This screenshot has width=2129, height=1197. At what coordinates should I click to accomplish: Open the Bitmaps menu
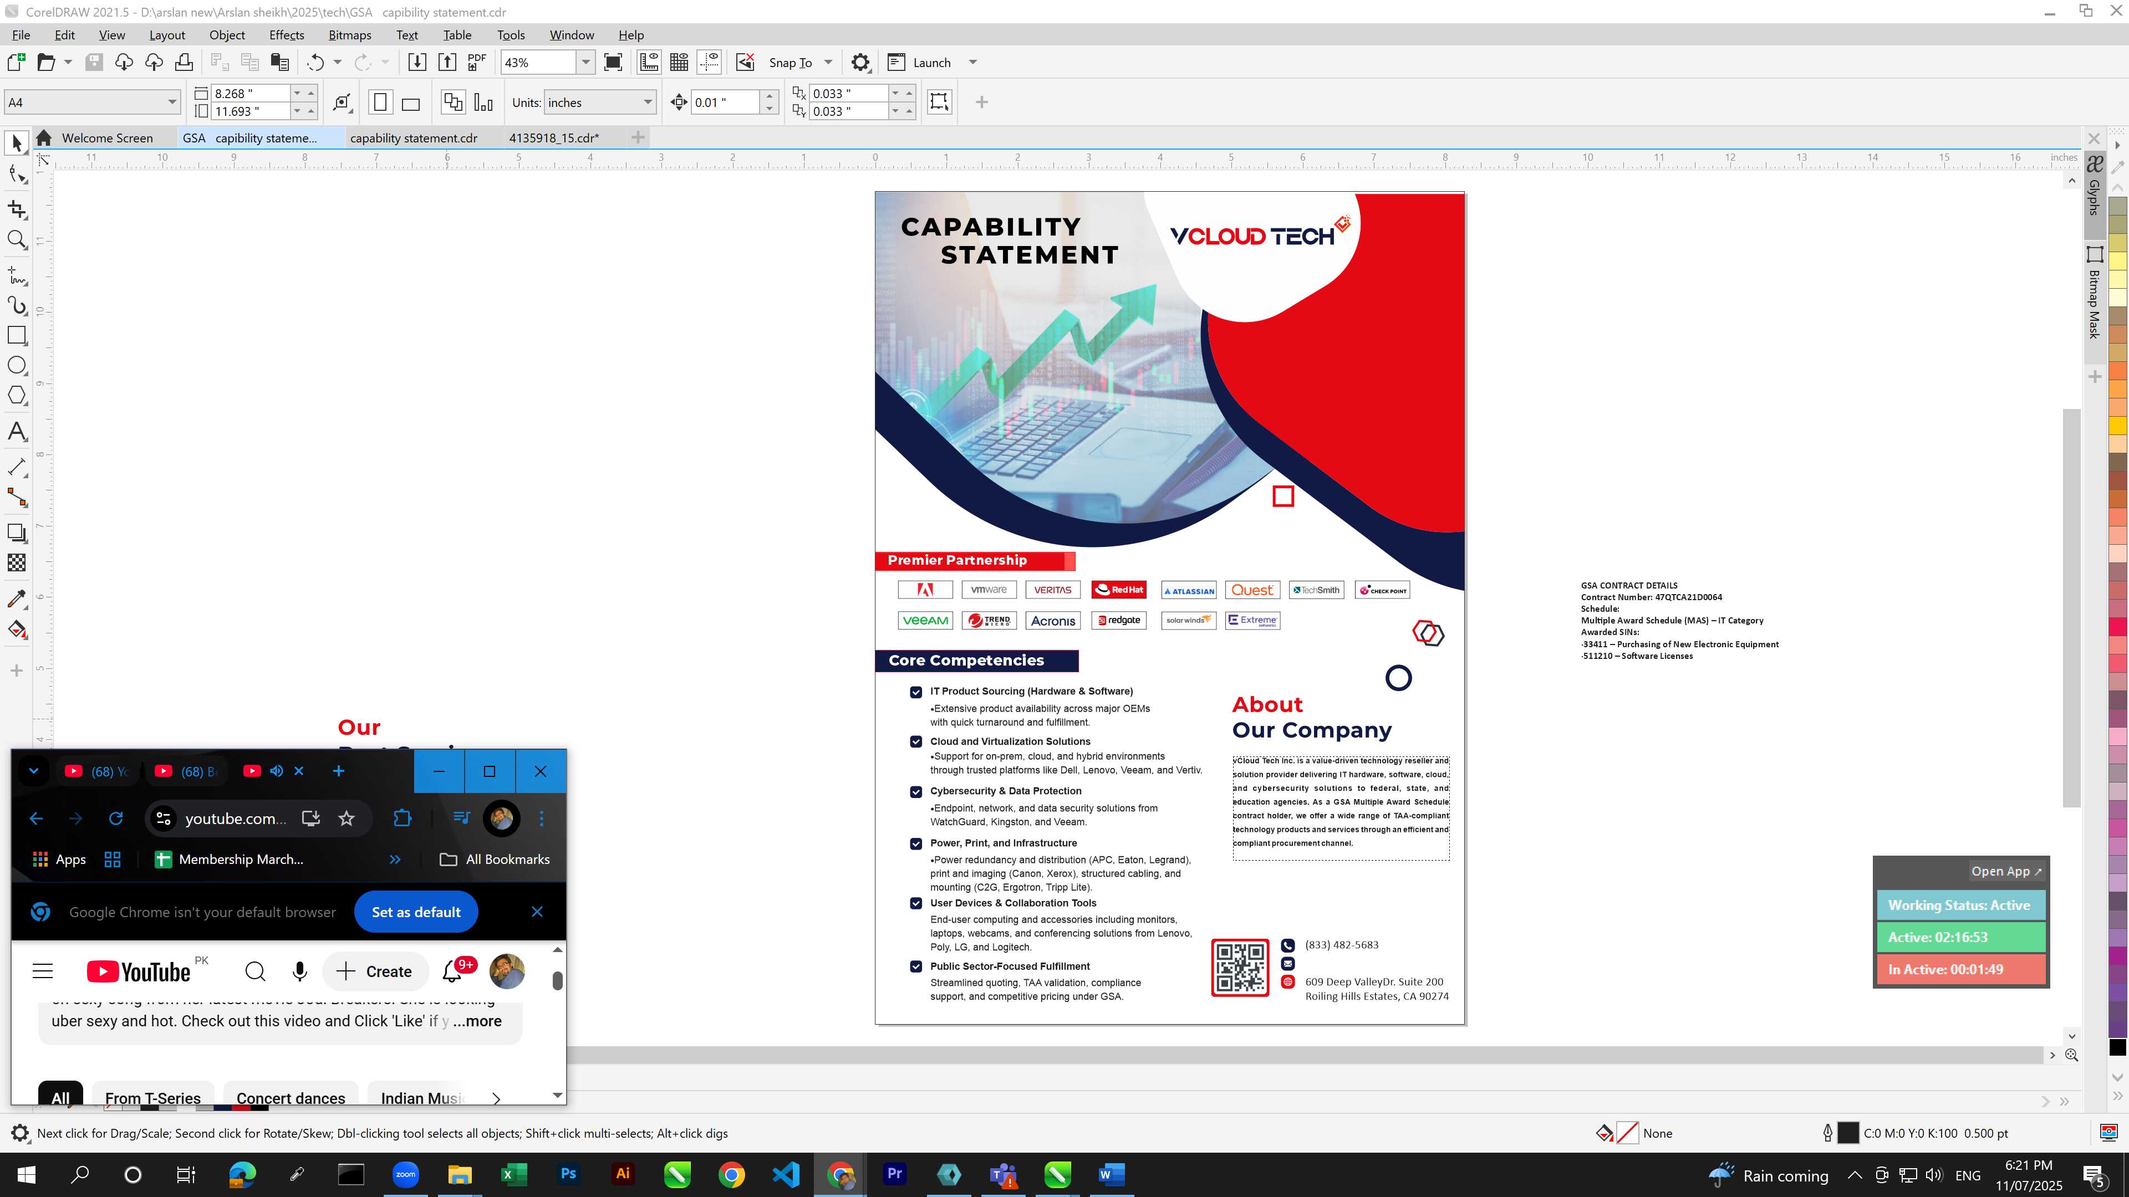(350, 35)
